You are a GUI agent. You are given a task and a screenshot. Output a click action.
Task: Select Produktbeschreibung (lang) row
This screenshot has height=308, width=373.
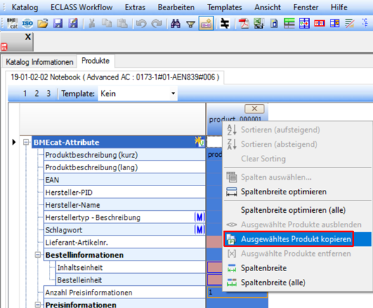coord(124,168)
